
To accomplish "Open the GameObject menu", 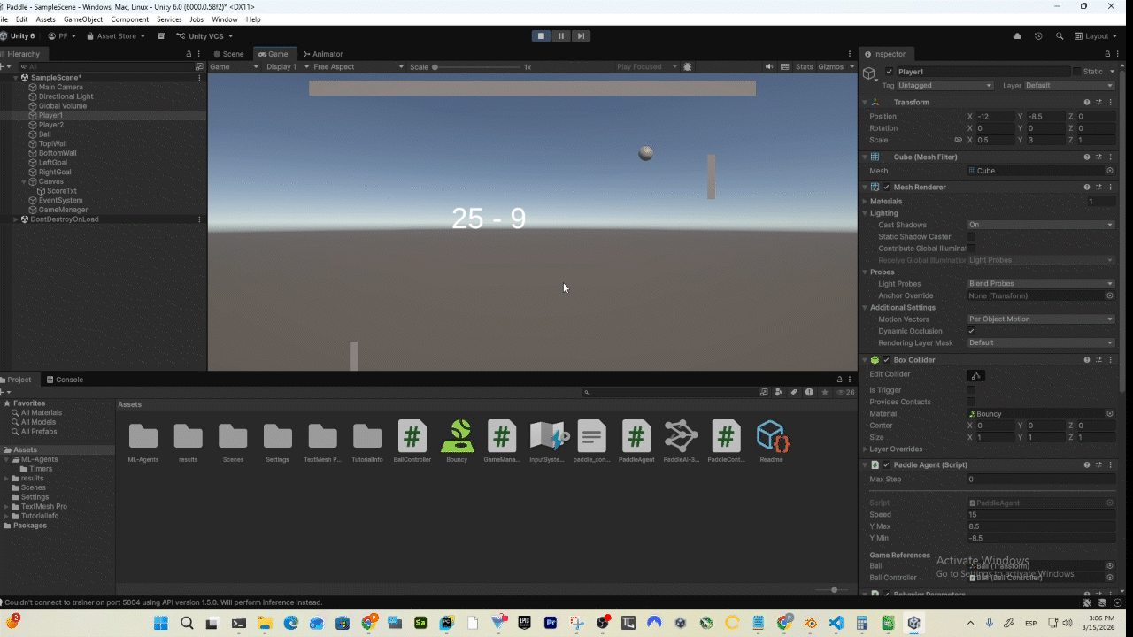I will coord(83,19).
